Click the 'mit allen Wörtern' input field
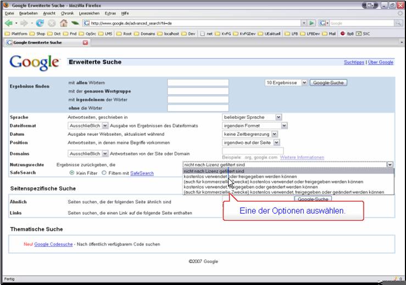Screen dimensions: 406x285 pos(198,83)
